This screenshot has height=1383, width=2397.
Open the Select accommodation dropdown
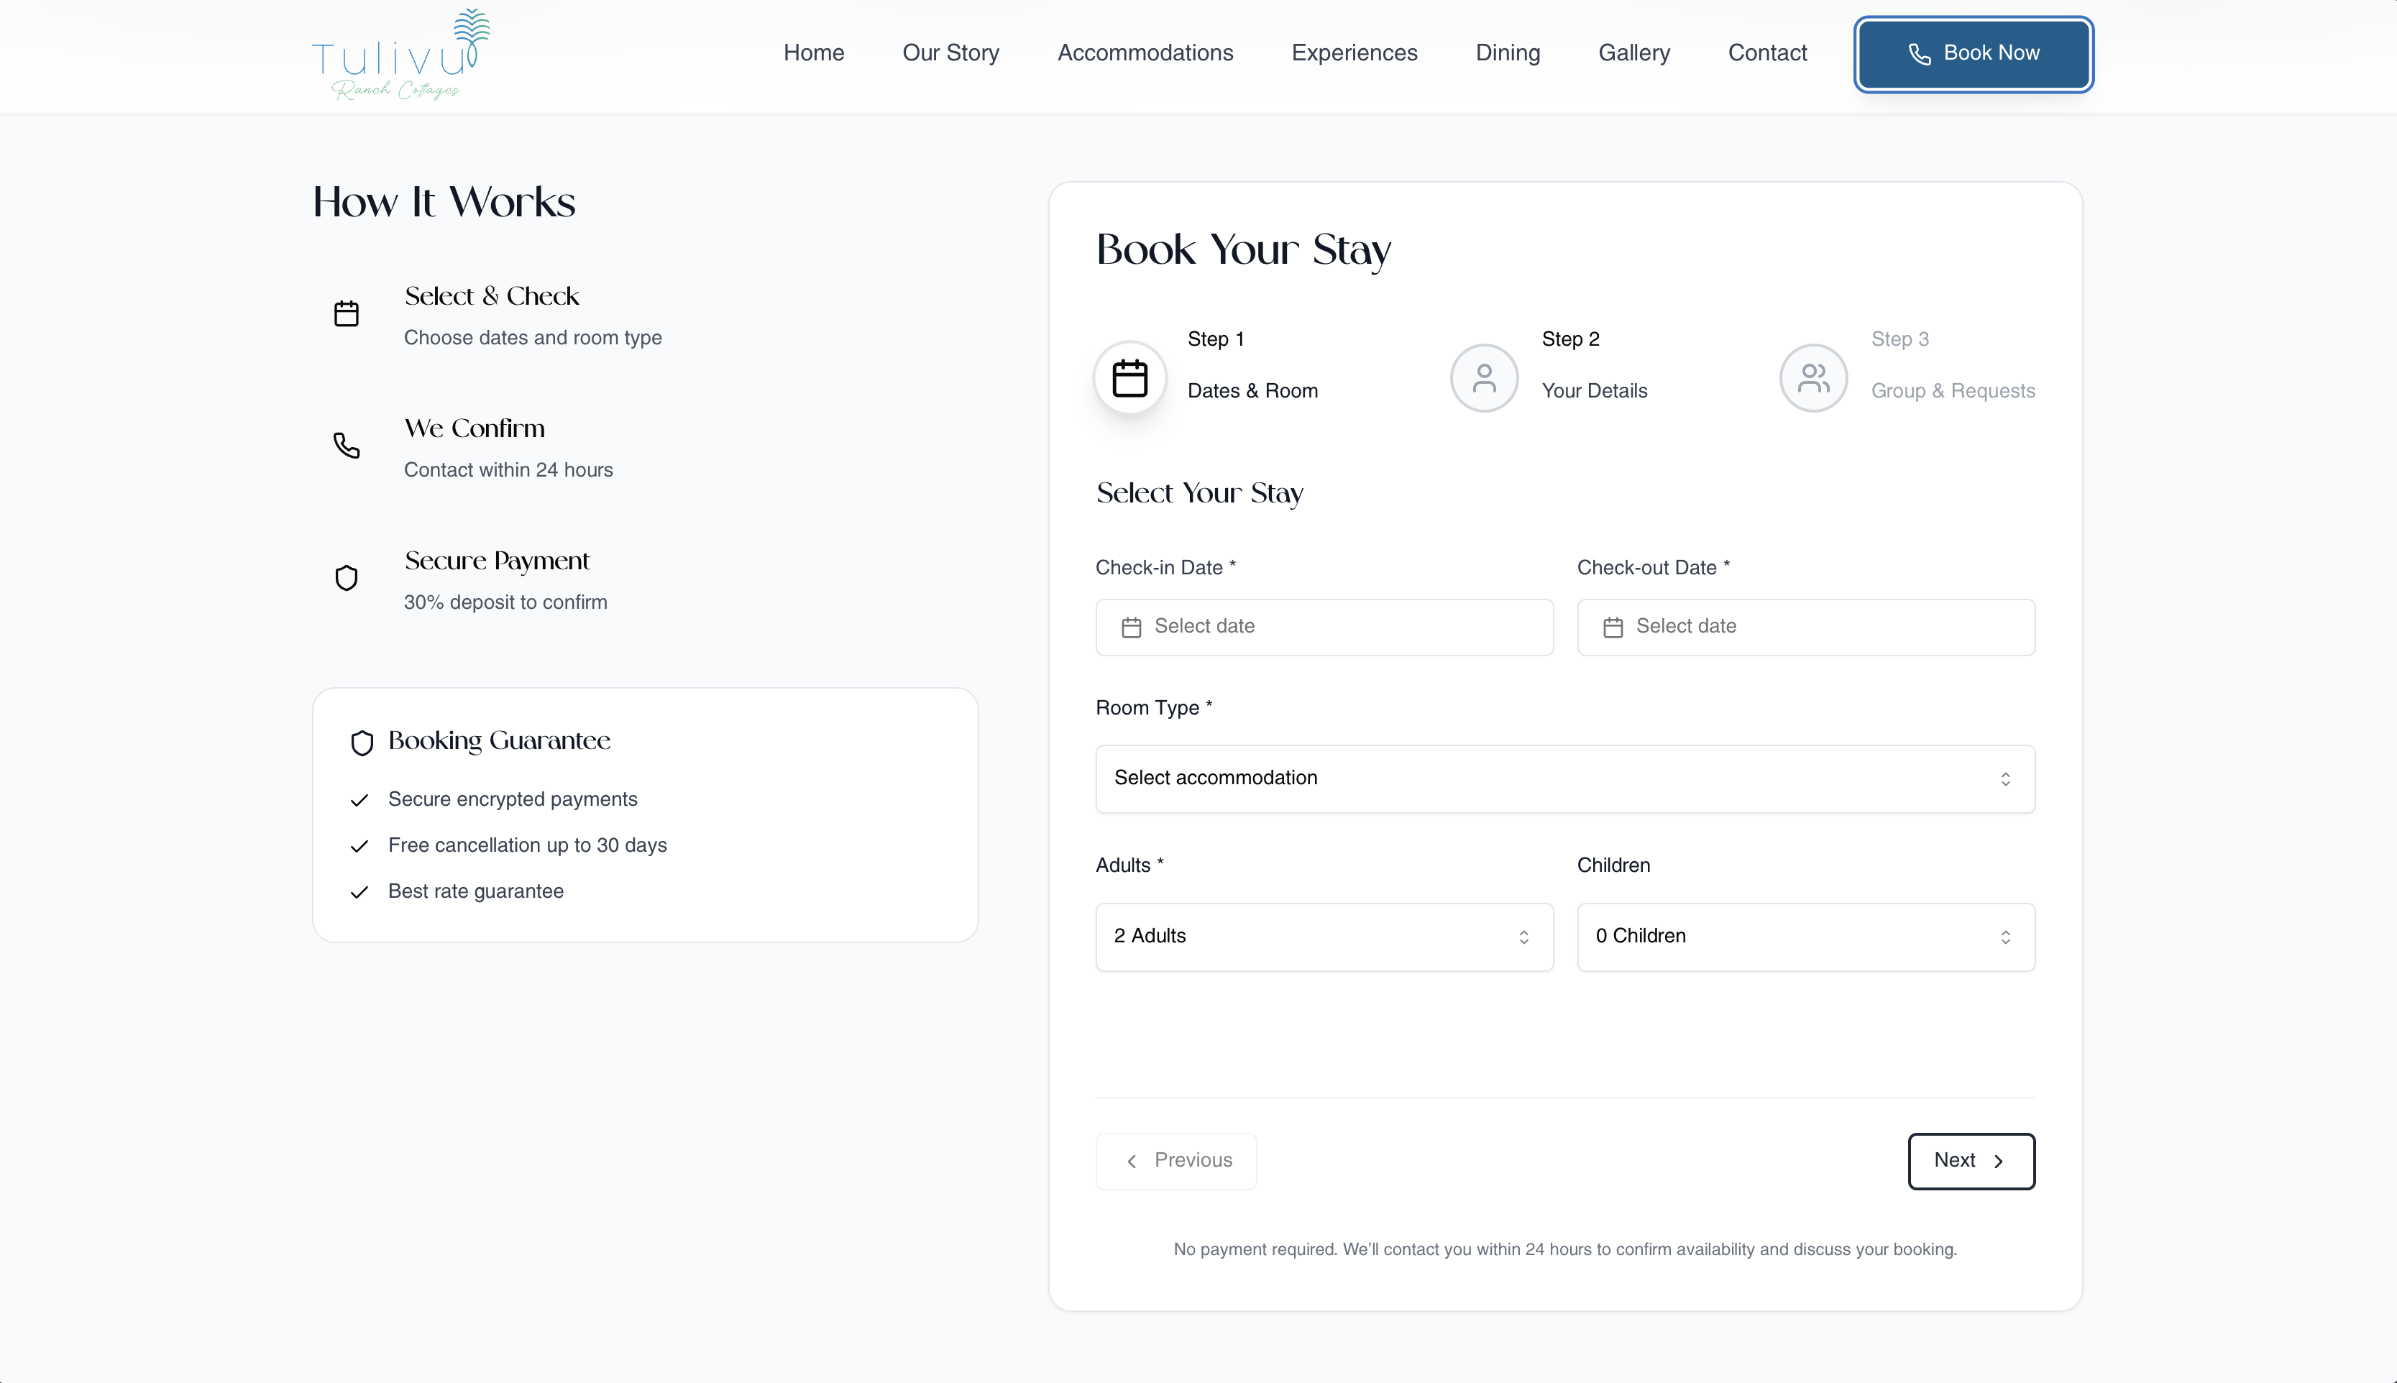1564,779
